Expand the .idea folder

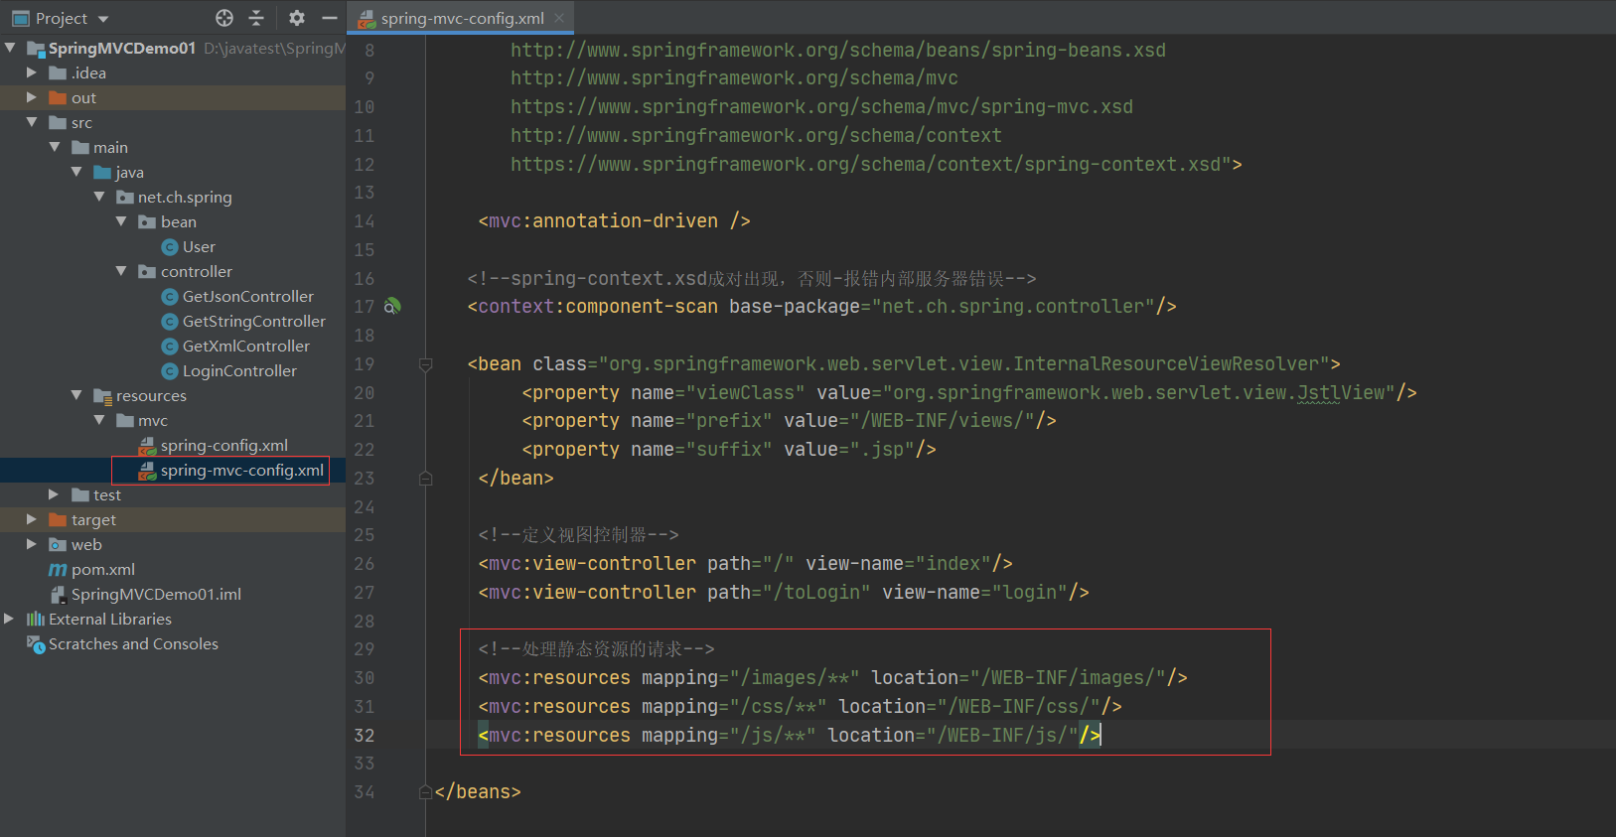[x=32, y=72]
